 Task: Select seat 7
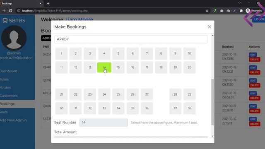[147, 53]
